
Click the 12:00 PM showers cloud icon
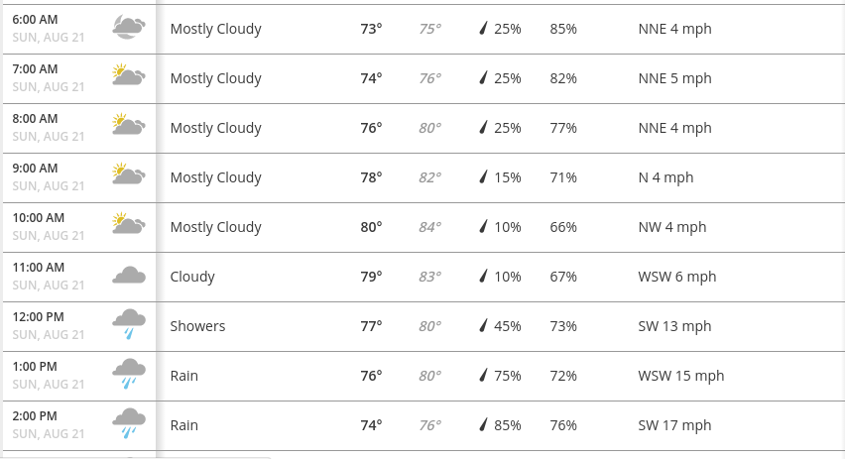129,324
